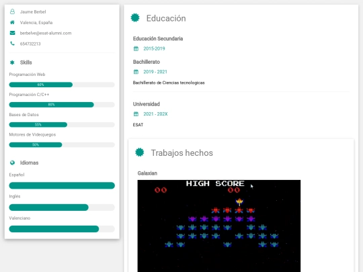Click the Español language progress bar

click(62, 185)
